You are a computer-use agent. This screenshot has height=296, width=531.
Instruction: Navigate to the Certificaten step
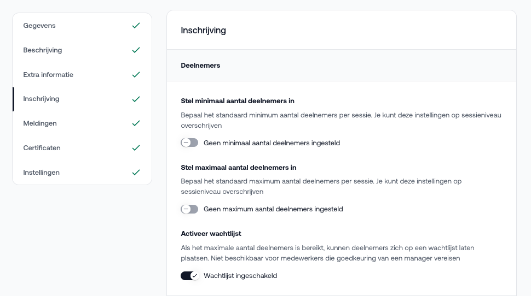pyautogui.click(x=42, y=148)
